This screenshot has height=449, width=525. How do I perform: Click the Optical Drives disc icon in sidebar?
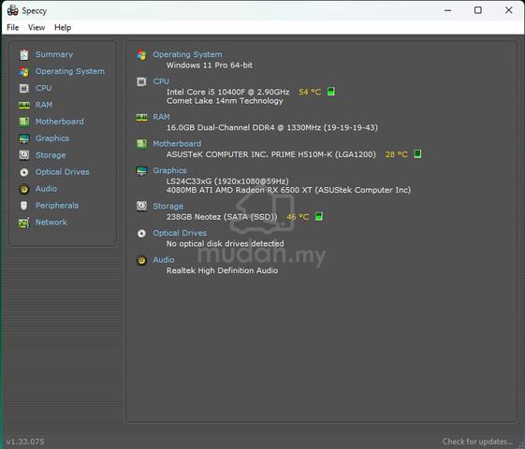(24, 172)
